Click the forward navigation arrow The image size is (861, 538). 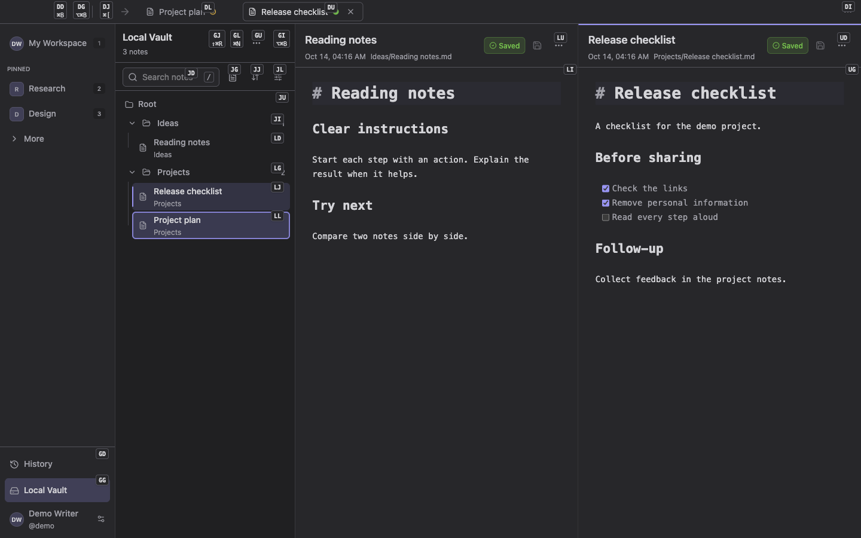tap(125, 11)
